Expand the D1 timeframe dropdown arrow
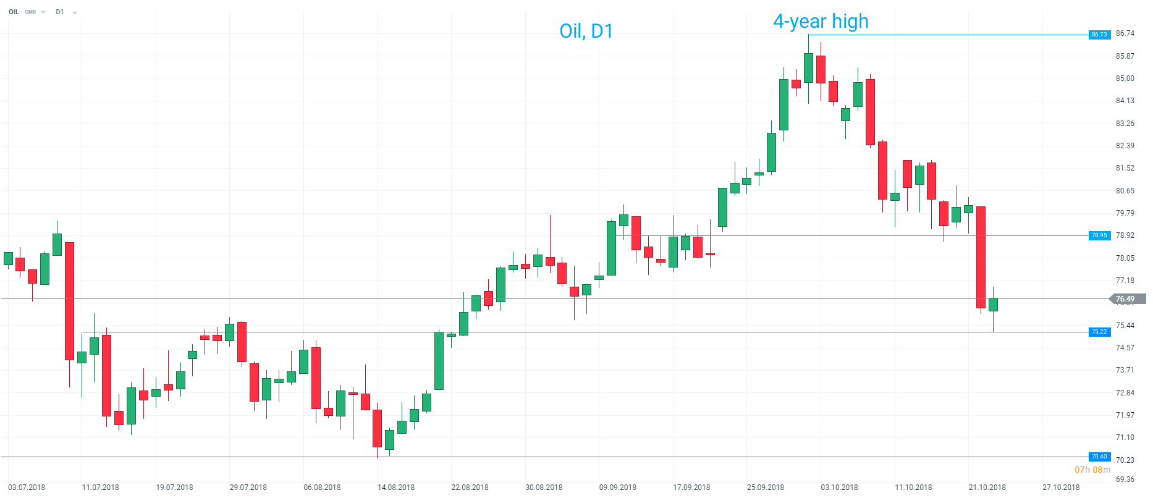 point(75,12)
